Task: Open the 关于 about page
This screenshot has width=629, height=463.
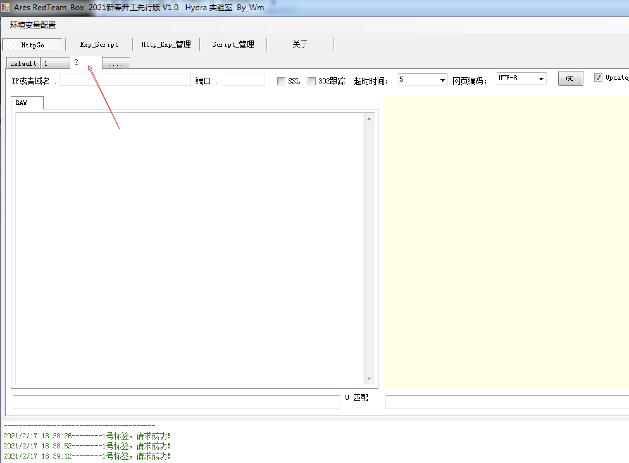Action: pyautogui.click(x=300, y=45)
